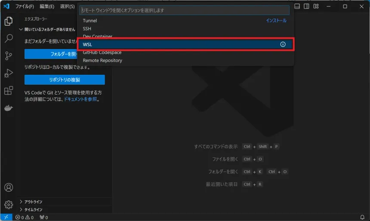This screenshot has width=370, height=221.
Task: Open the Source Control view
Action: 8,56
